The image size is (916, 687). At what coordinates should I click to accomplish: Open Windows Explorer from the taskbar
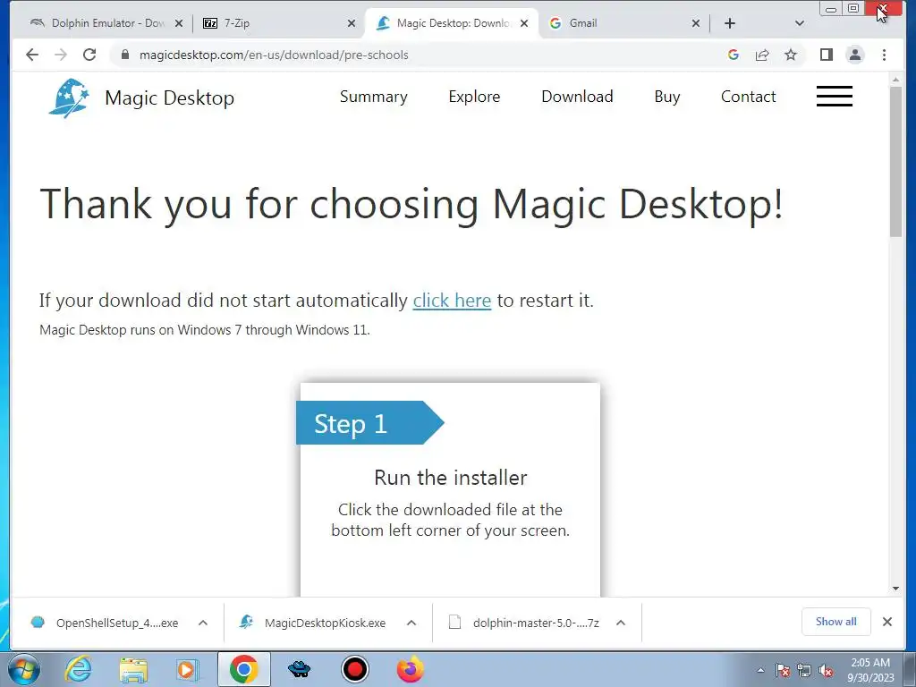(x=133, y=670)
